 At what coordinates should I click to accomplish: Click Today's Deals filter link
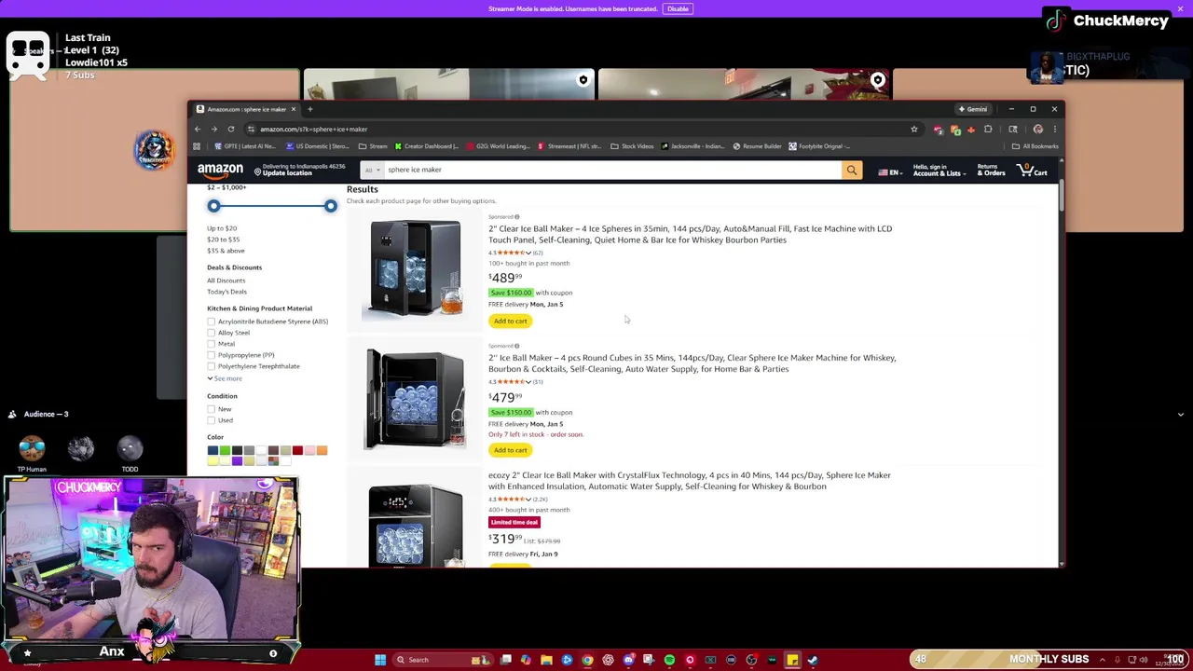coord(226,292)
